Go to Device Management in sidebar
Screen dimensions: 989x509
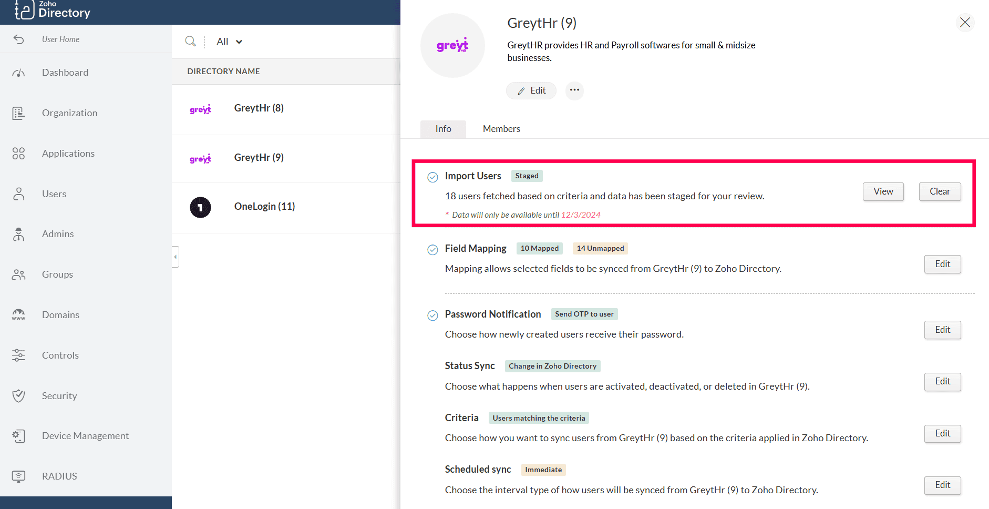point(85,436)
